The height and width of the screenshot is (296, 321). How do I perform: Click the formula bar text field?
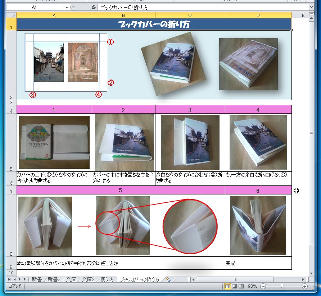tap(203, 8)
